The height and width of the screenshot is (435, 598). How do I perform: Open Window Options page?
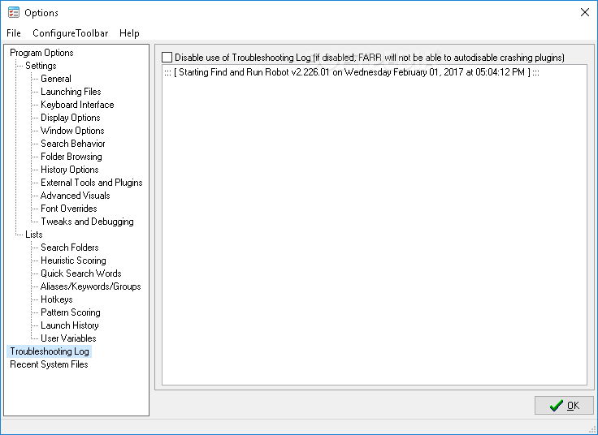coord(72,131)
